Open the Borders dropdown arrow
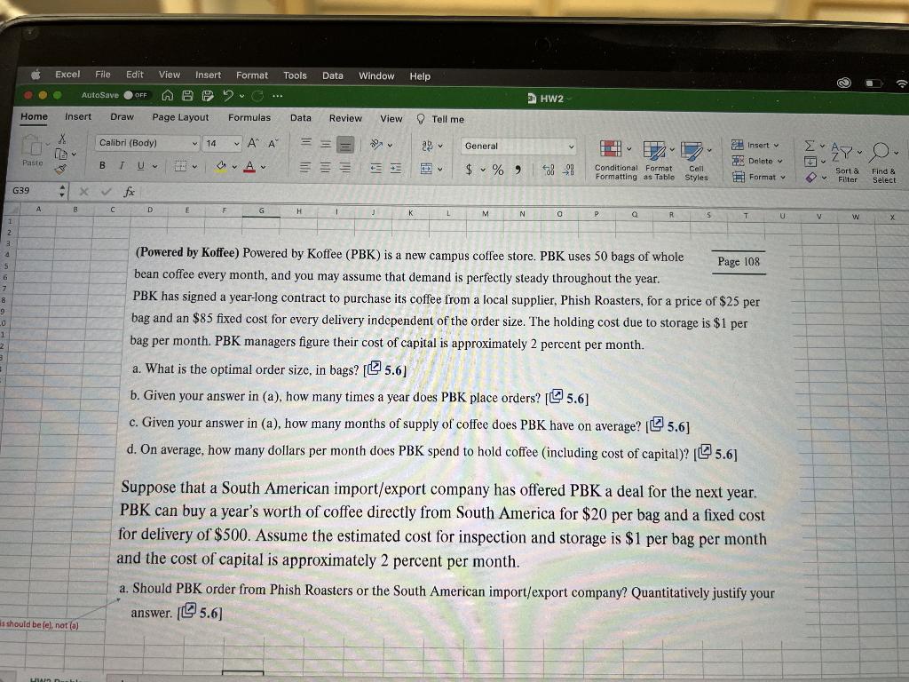 point(194,167)
